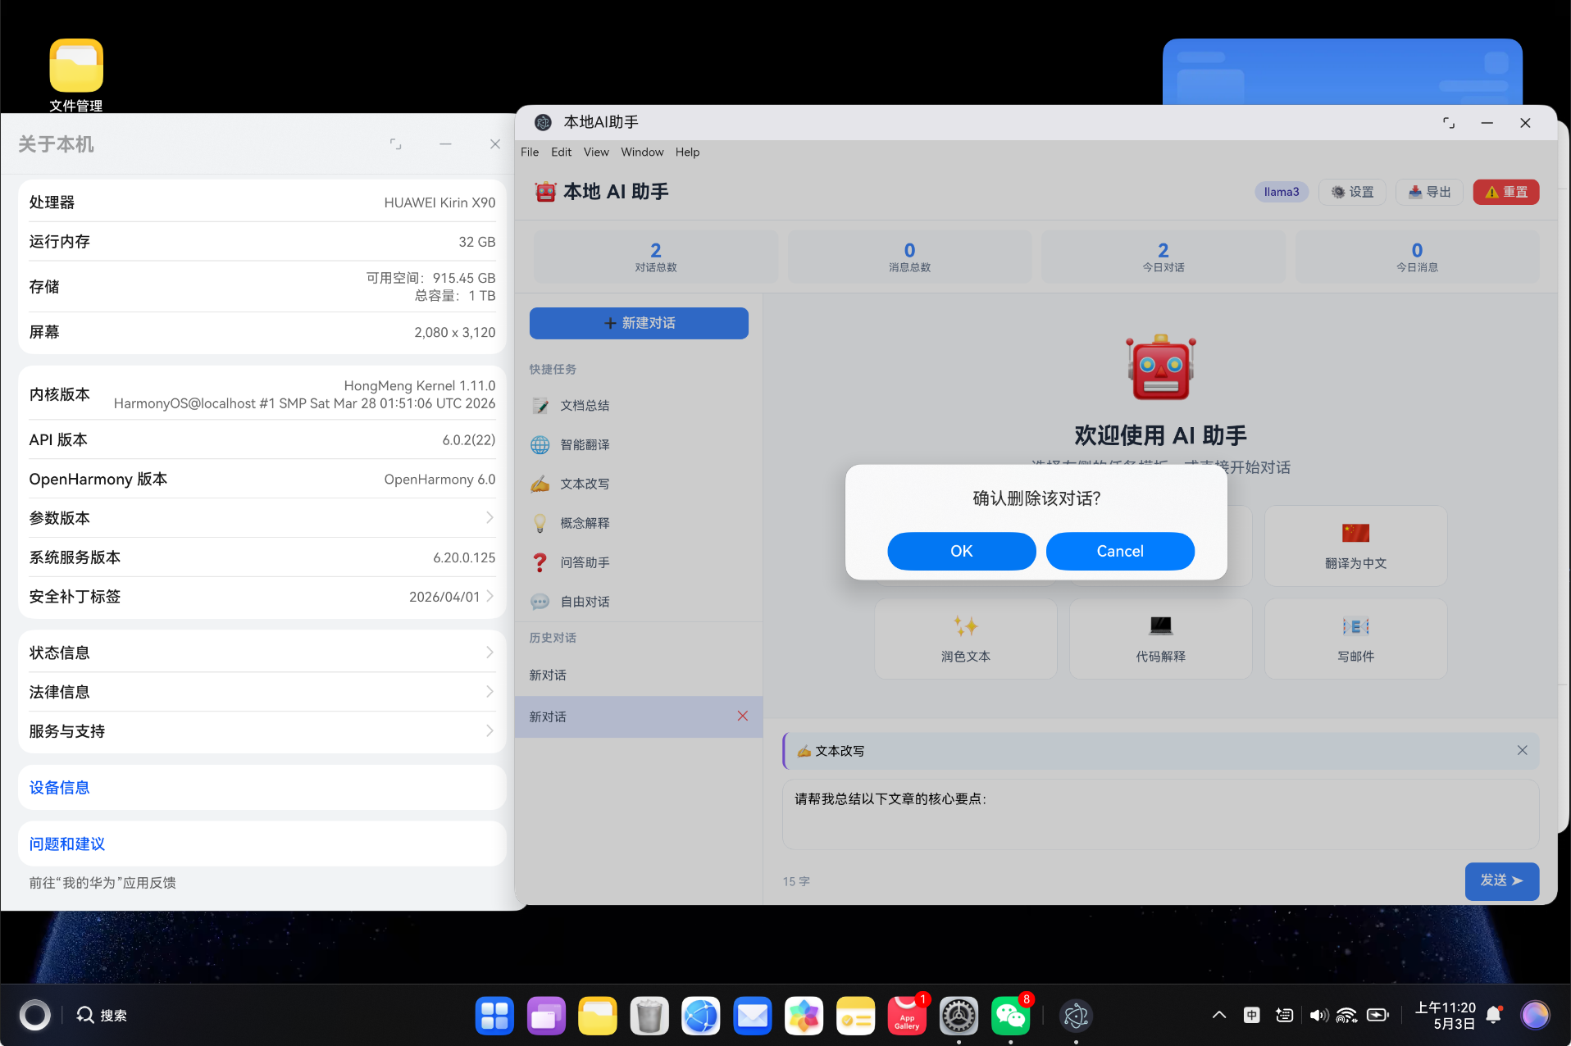This screenshot has width=1571, height=1046.
Task: Open the Edit menu
Action: click(561, 152)
